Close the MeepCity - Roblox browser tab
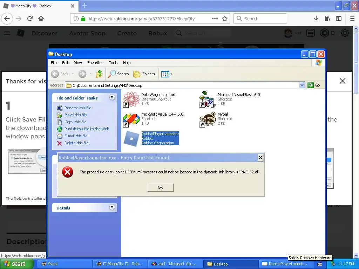359x269 pixels. point(72,6)
